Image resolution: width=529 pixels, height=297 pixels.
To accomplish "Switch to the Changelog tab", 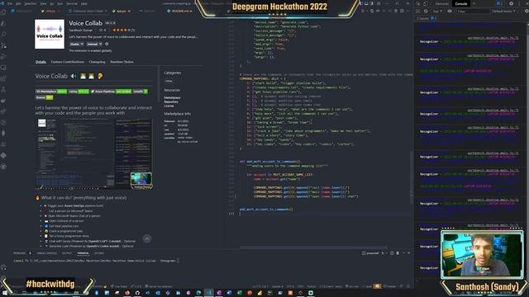I will tap(98, 62).
